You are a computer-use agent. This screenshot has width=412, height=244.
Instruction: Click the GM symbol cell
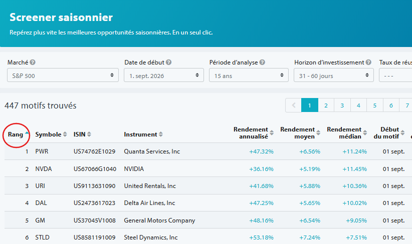[40, 220]
